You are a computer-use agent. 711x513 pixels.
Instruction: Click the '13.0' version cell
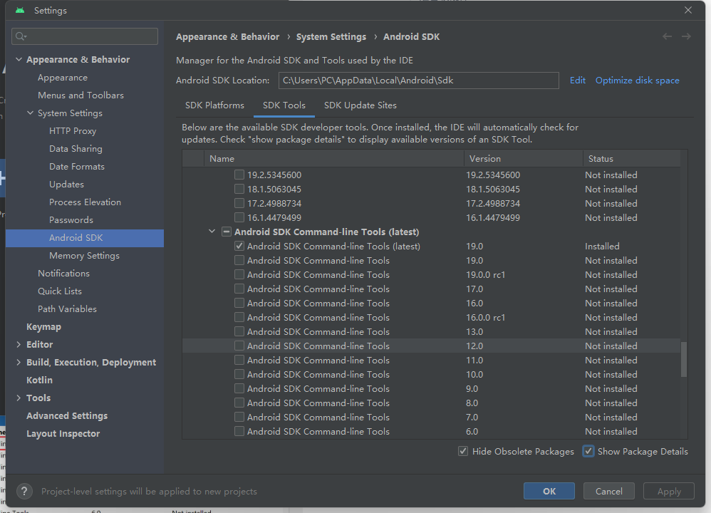tap(474, 331)
